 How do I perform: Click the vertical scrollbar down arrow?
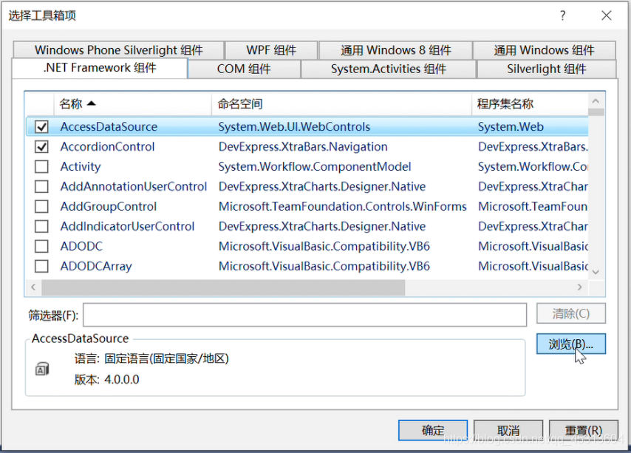pos(595,271)
